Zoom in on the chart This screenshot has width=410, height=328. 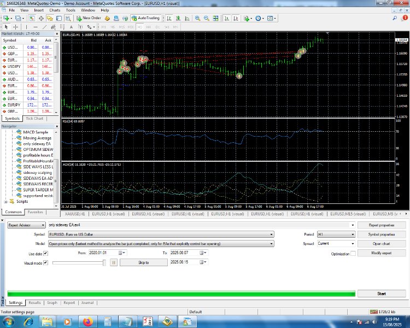[x=197, y=18]
